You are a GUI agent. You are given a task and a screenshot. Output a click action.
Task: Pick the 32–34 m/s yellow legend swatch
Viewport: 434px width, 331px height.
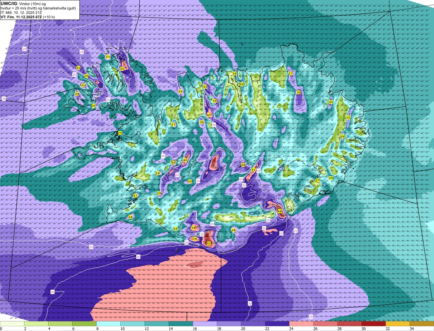click(398, 324)
